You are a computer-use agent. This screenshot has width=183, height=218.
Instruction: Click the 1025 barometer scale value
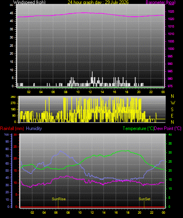point(171,11)
